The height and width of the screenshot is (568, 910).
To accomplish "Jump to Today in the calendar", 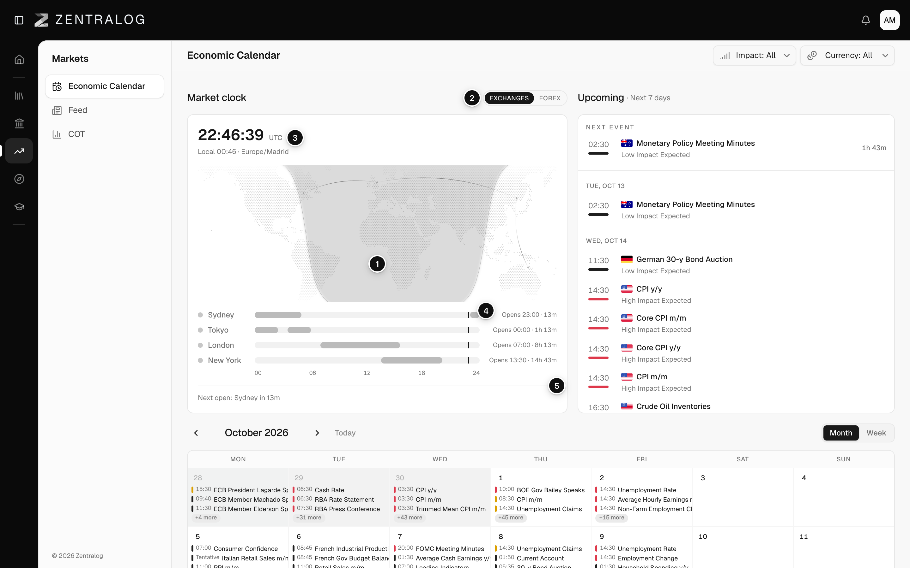I will point(345,433).
